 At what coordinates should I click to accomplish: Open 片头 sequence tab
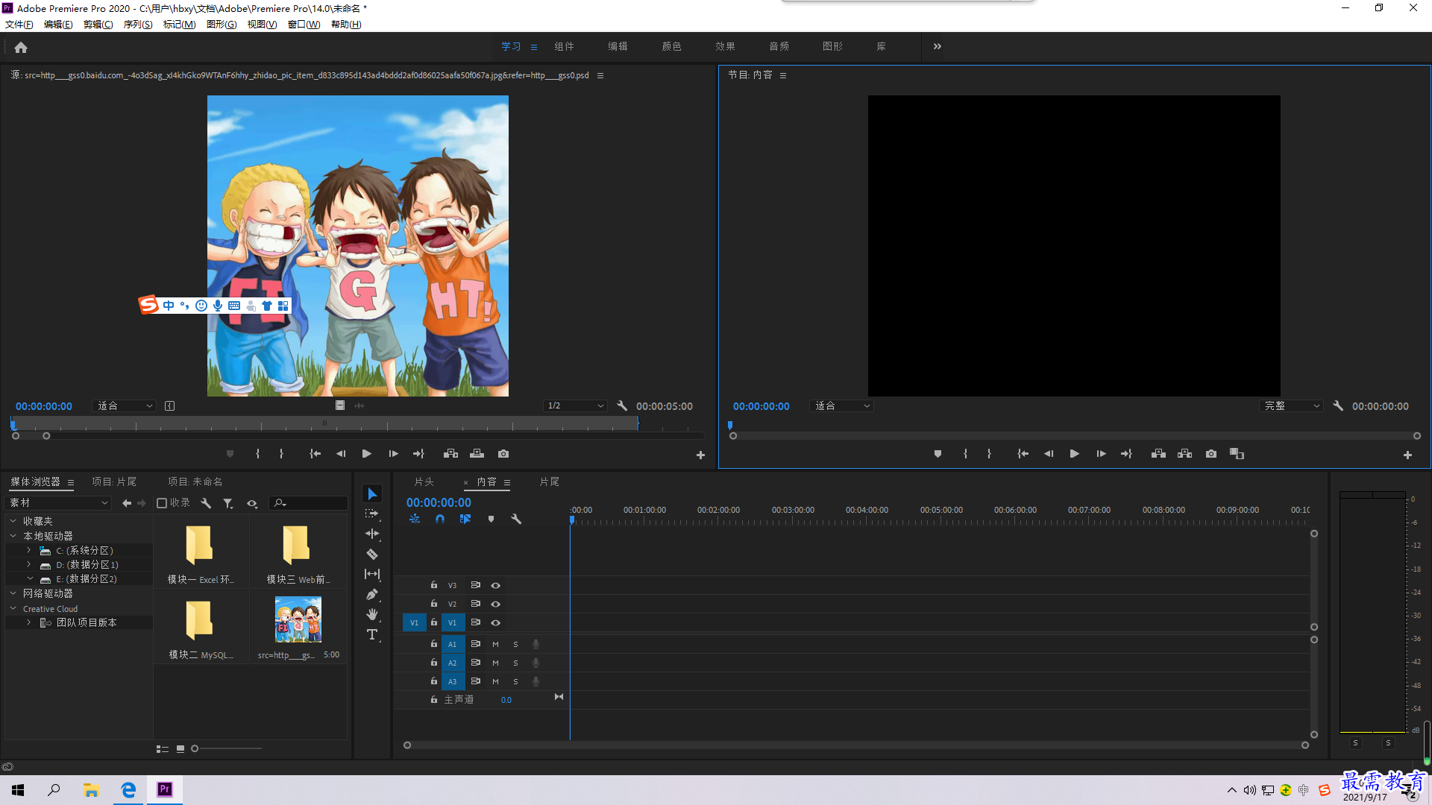point(424,482)
